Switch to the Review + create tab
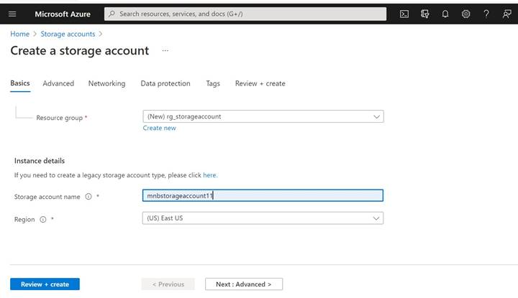This screenshot has height=298, width=518. [260, 83]
